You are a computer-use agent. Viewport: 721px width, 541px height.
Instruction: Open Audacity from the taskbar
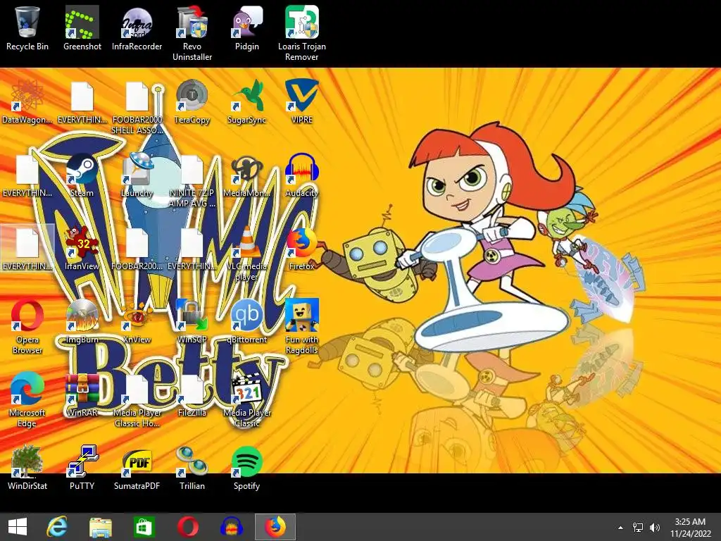tap(231, 527)
